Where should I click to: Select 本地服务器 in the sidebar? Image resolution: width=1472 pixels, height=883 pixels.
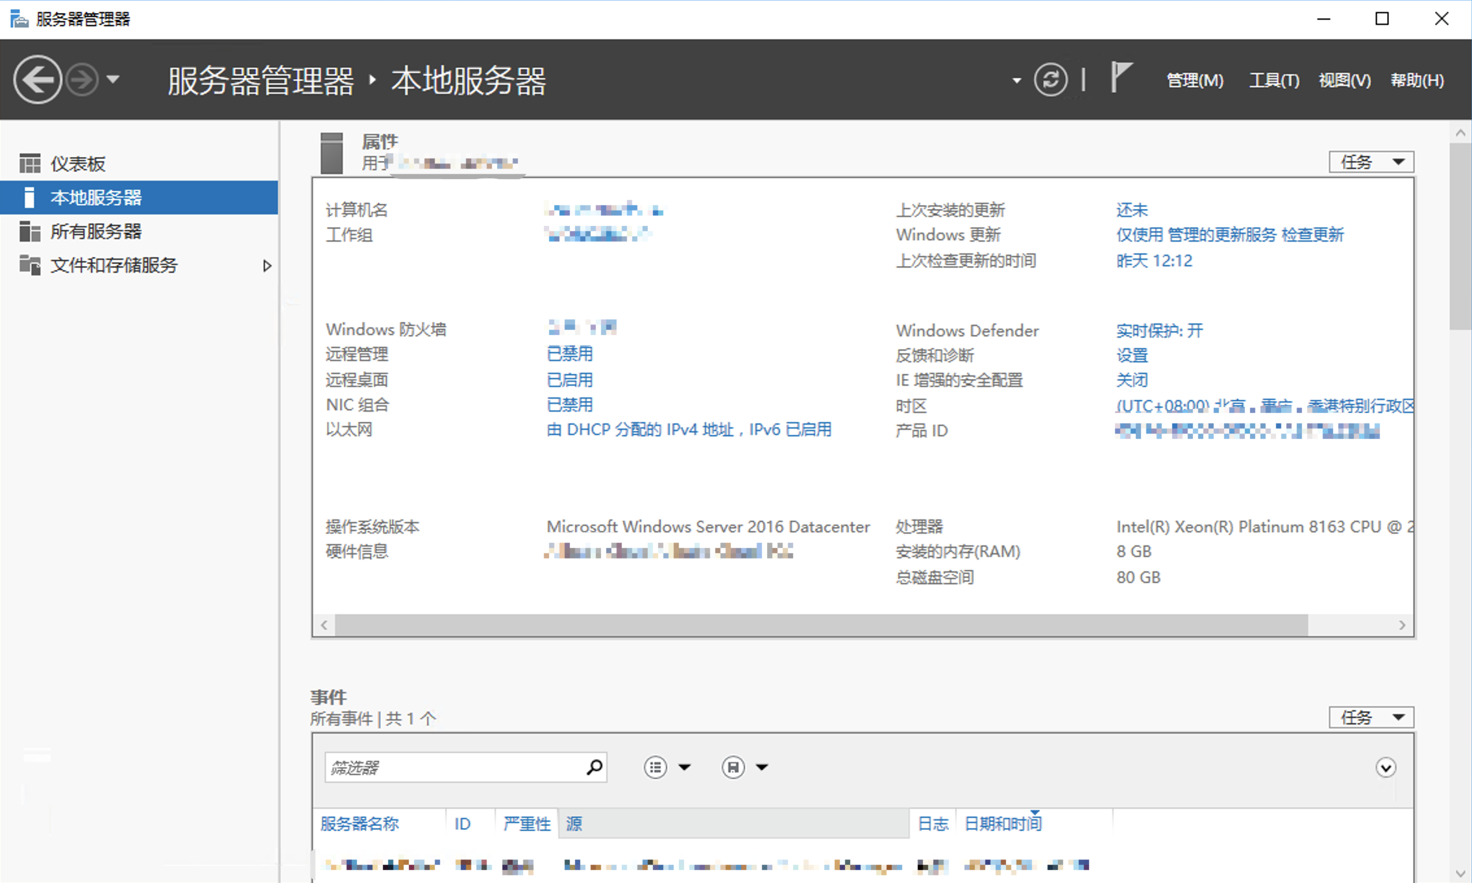coord(139,197)
